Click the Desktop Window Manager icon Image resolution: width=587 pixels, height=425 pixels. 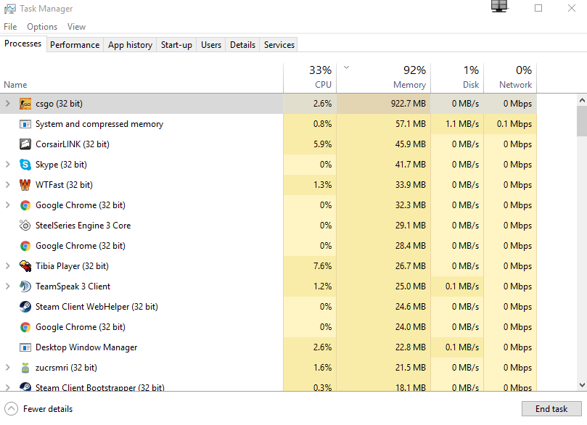tap(25, 347)
